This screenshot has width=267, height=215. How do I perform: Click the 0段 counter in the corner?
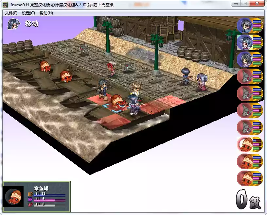pos(248,198)
